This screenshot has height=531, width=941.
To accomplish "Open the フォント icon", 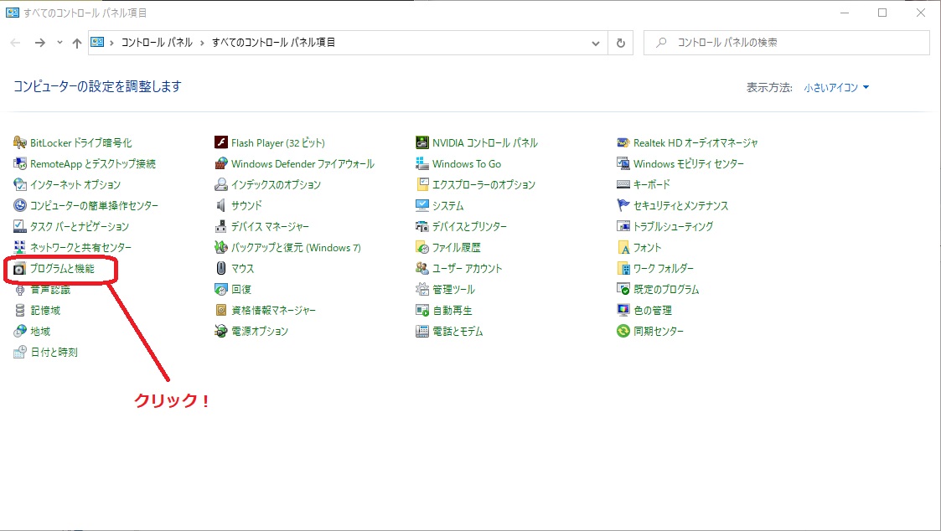I will coord(623,247).
